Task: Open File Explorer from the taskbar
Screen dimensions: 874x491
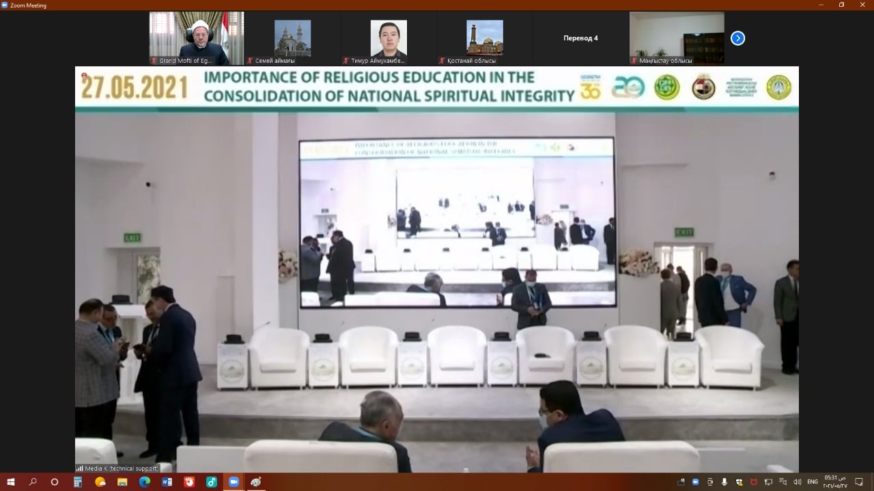Action: tap(122, 482)
